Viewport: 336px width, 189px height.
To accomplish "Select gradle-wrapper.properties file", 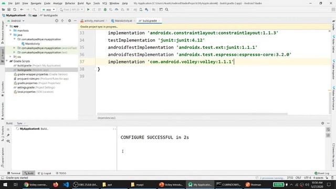I will [x=41, y=75].
